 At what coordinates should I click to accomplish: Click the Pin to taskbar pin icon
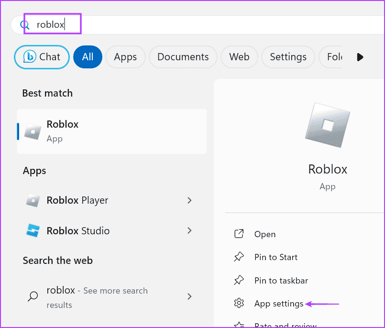pos(239,280)
